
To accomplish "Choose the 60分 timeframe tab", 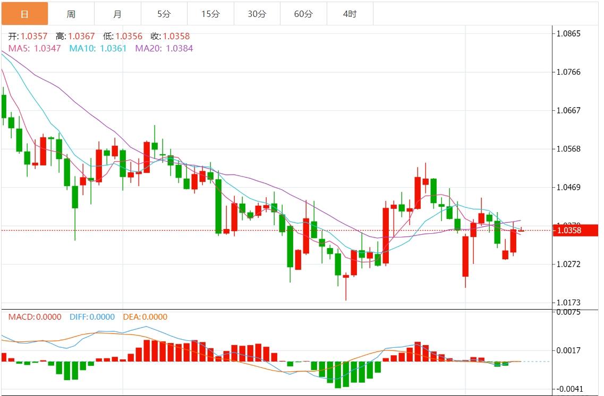I will click(303, 14).
